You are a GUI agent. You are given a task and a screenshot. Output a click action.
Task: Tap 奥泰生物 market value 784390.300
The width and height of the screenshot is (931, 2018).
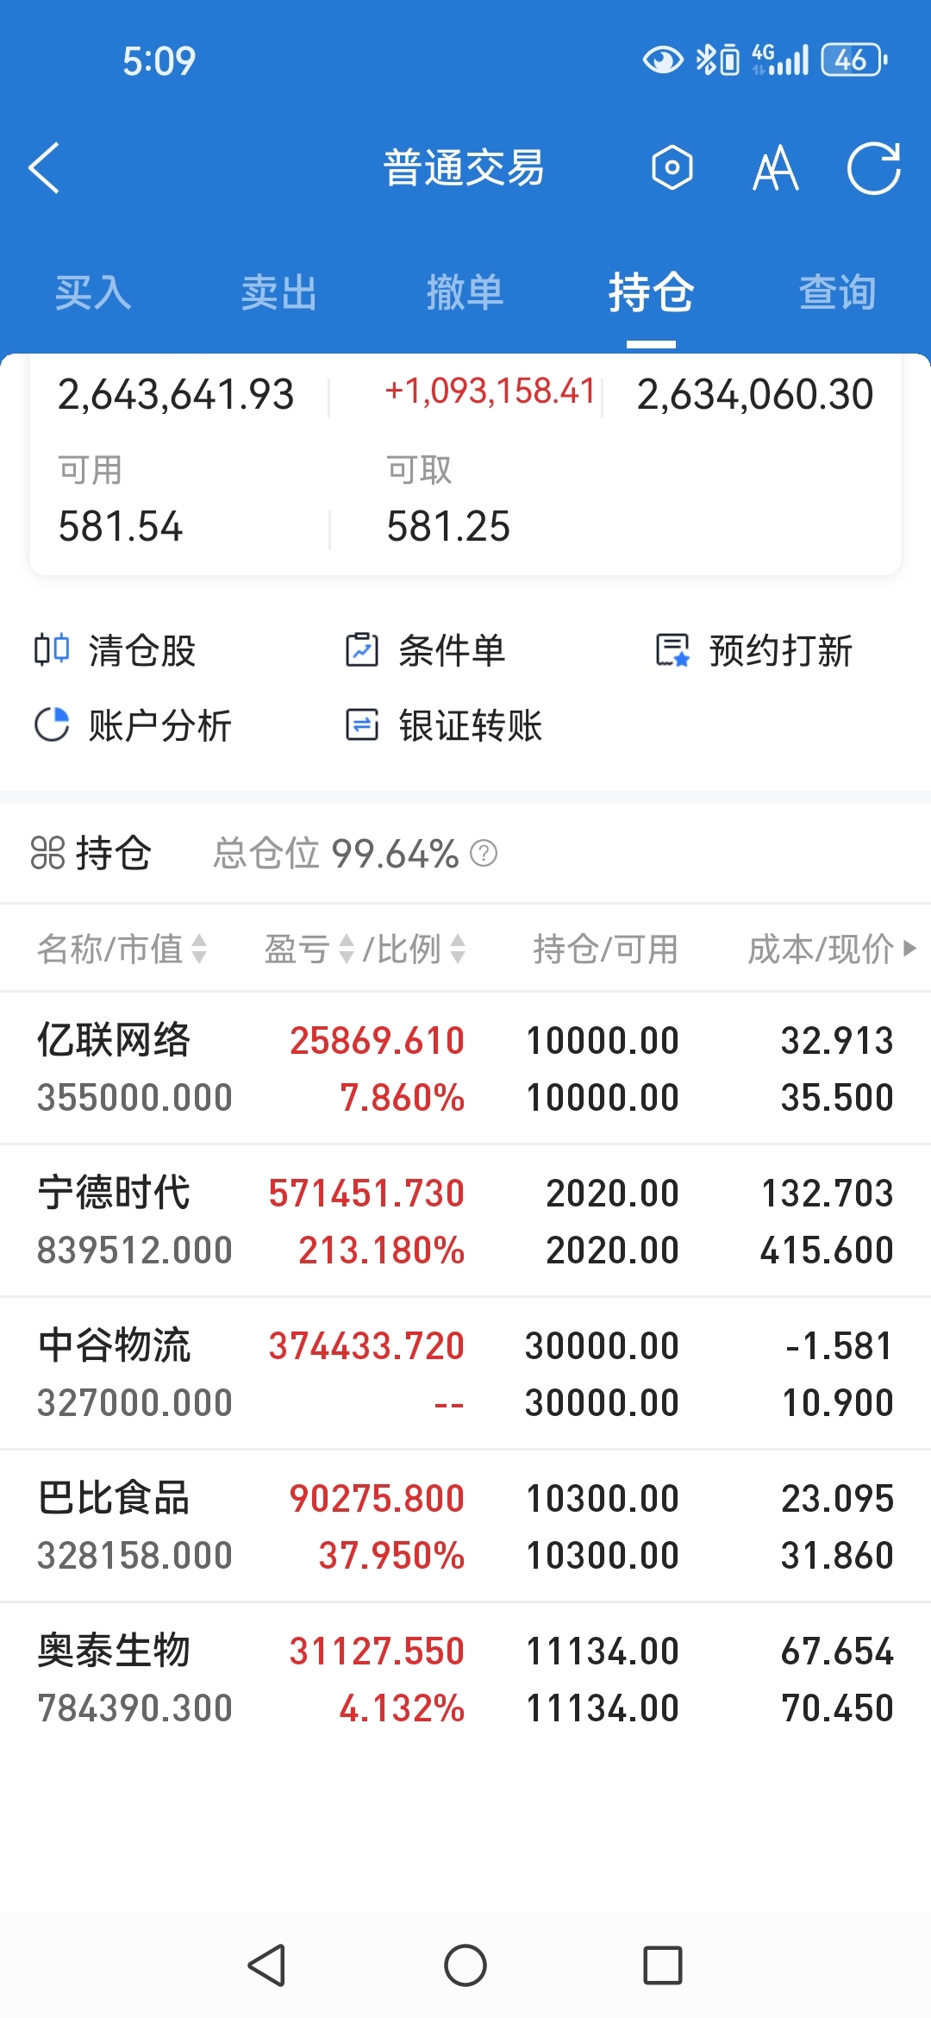pos(134,1708)
